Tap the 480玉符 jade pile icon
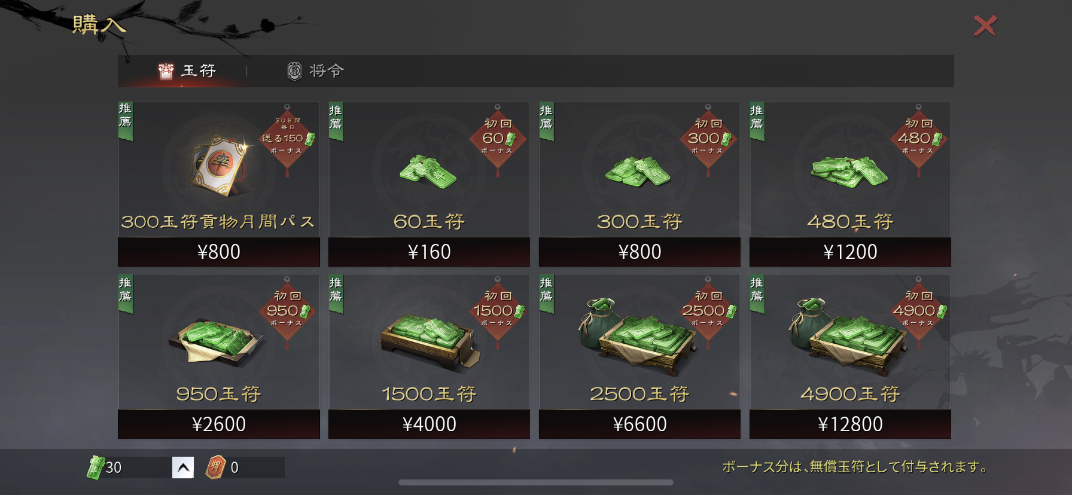1072x495 pixels. [849, 172]
